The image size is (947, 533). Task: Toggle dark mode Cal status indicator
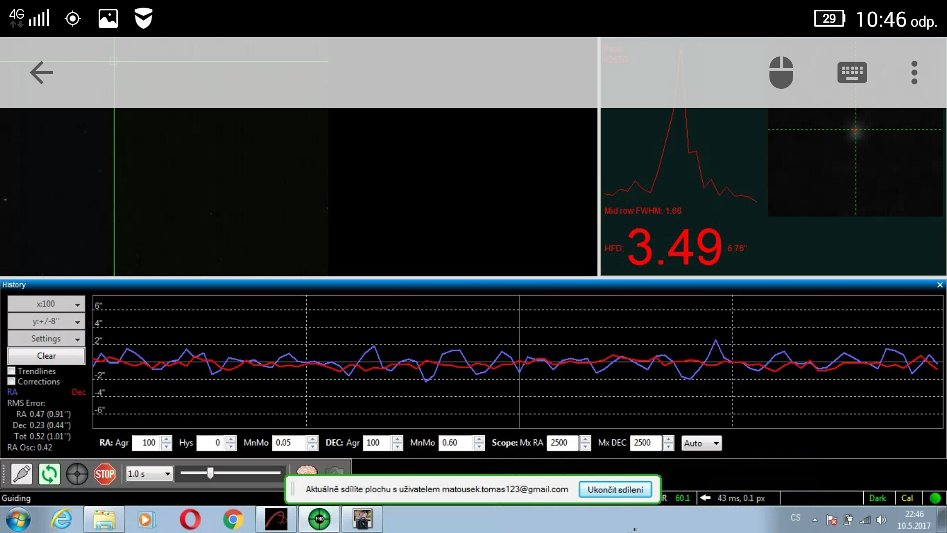coord(908,498)
